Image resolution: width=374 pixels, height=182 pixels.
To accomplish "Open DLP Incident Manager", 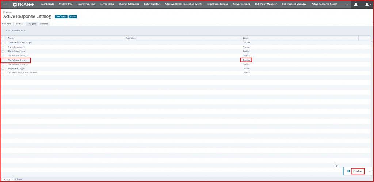I will (294, 4).
